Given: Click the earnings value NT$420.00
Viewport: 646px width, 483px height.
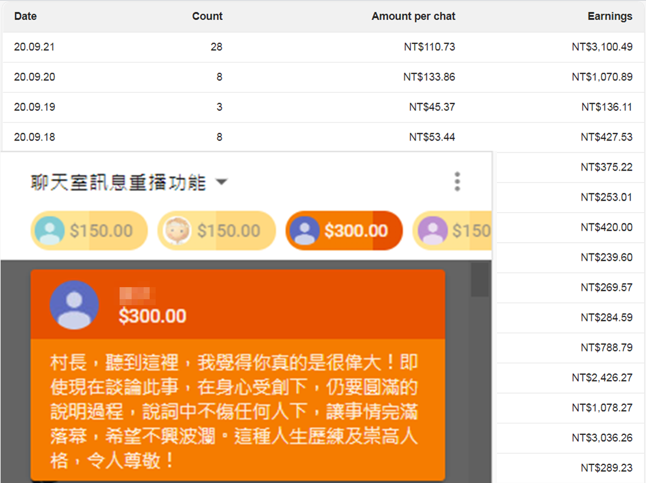Looking at the screenshot, I should 606,227.
